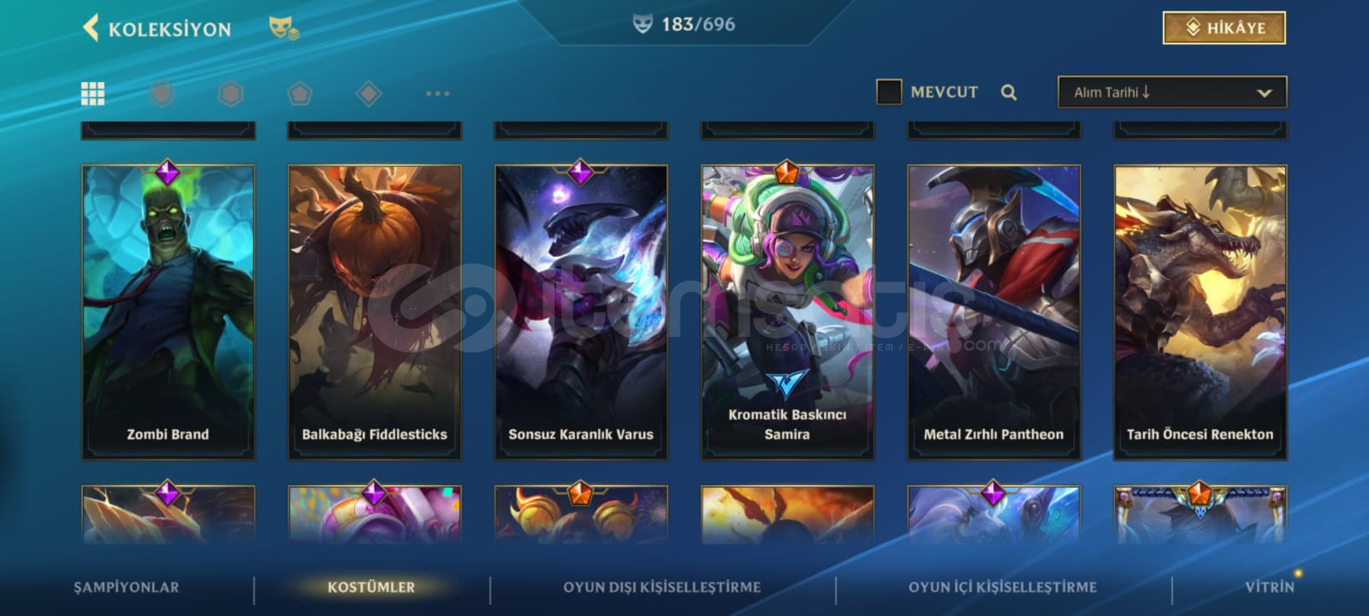Filter by the circular rarity gem icon

[162, 93]
